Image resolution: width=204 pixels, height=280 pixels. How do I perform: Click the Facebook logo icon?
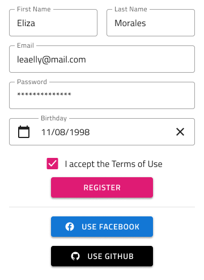point(70,227)
